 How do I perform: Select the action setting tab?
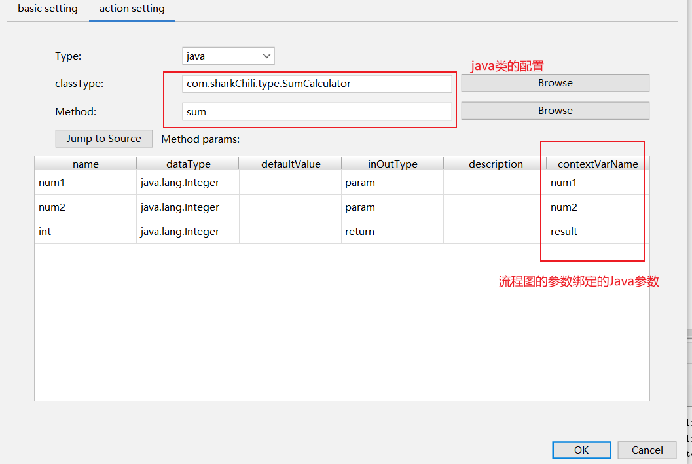click(132, 9)
